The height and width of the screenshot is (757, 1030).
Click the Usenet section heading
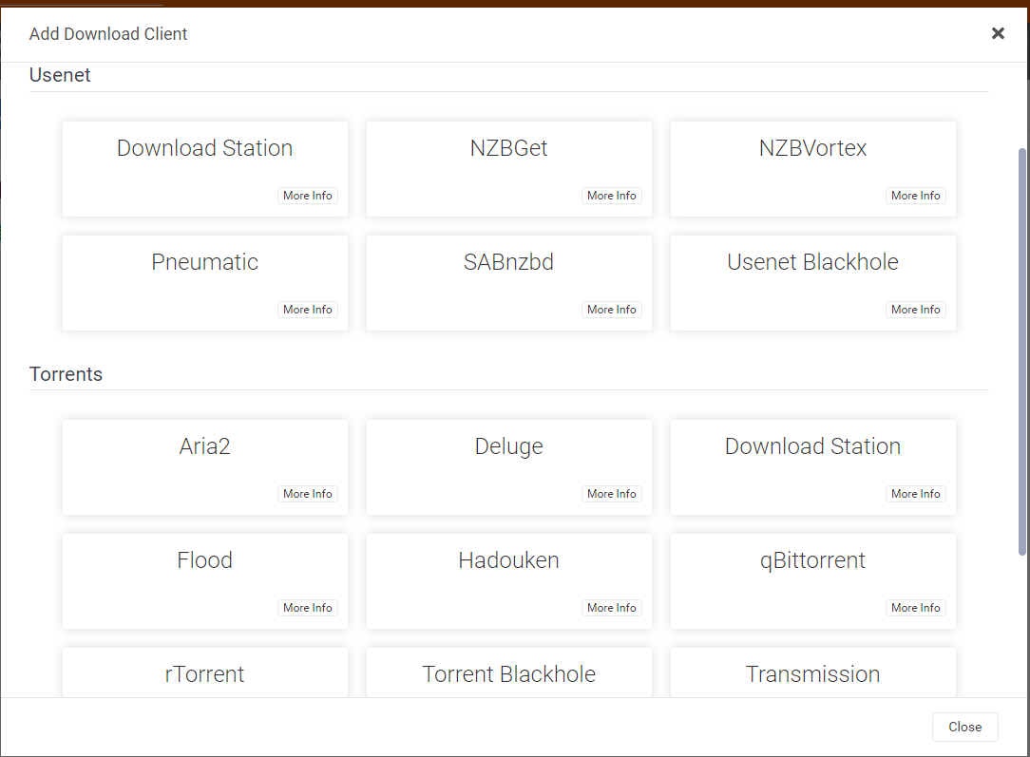click(x=60, y=75)
